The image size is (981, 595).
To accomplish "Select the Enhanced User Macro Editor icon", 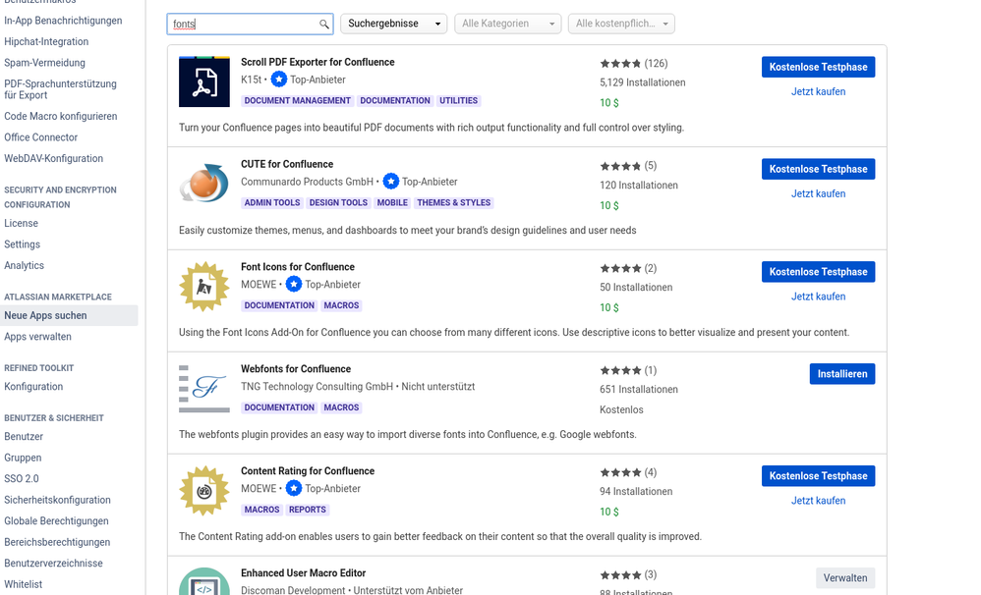I will [x=203, y=584].
